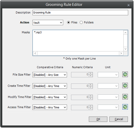This screenshot has width=134, height=128.
Task: Open the File Size Filter unit dropdown
Action: click(x=108, y=75)
